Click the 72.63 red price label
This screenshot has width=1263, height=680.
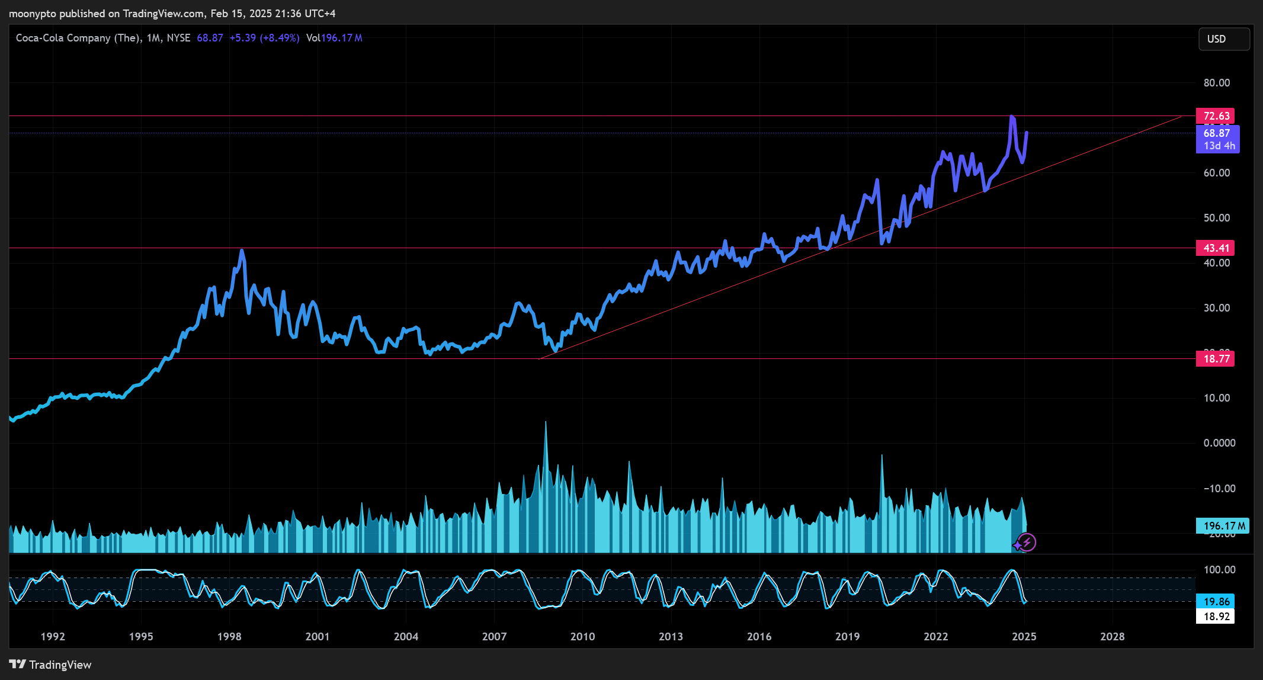pos(1215,116)
